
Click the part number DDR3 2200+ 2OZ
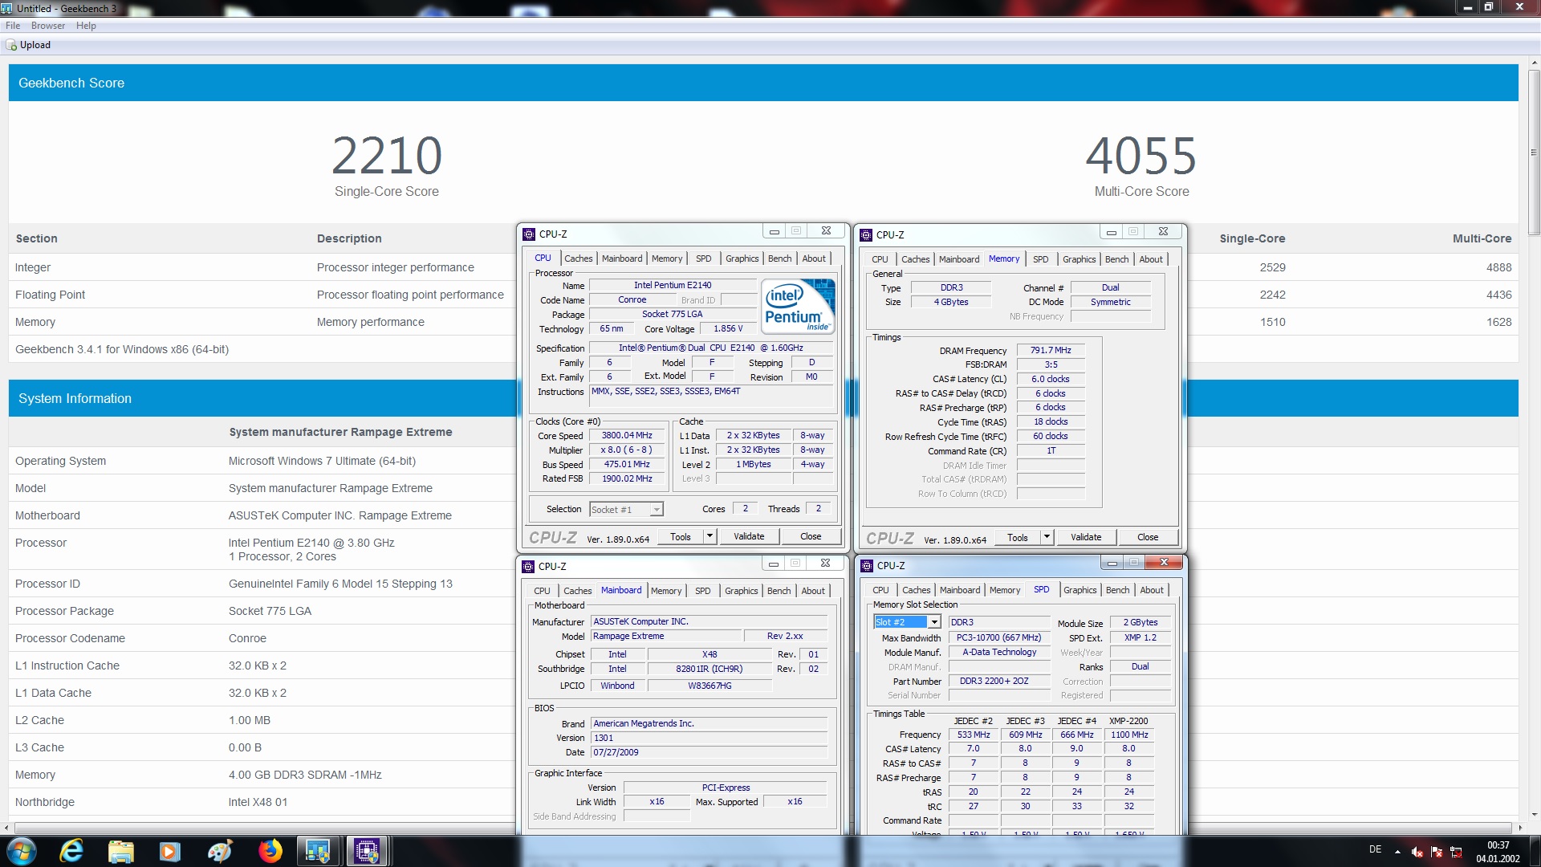[999, 681]
